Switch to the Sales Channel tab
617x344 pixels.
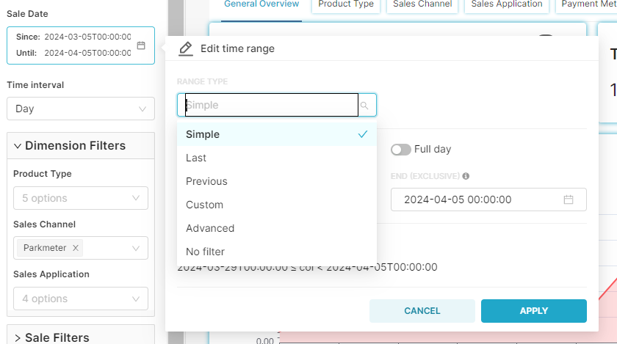(422, 4)
